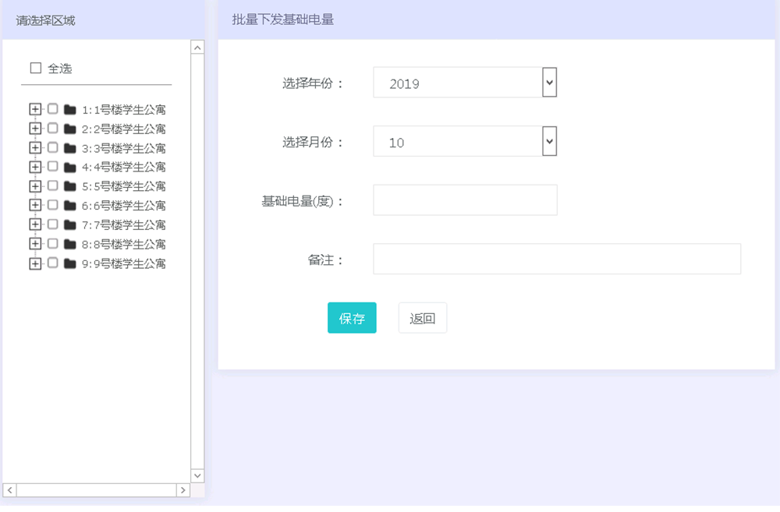
Task: Check the 全选 checkbox
Action: (35, 69)
